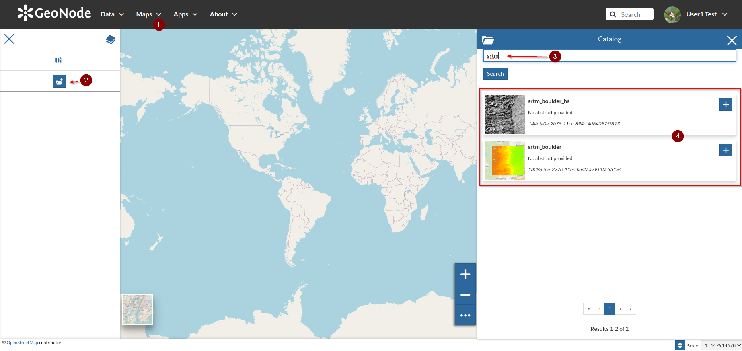Screen dimensions: 742x351
Task: Click the Data menu chevron
Action: tap(121, 14)
